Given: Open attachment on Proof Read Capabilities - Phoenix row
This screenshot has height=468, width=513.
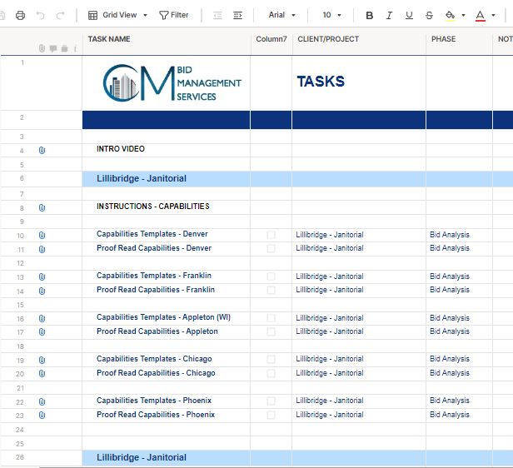Looking at the screenshot, I should 42,416.
